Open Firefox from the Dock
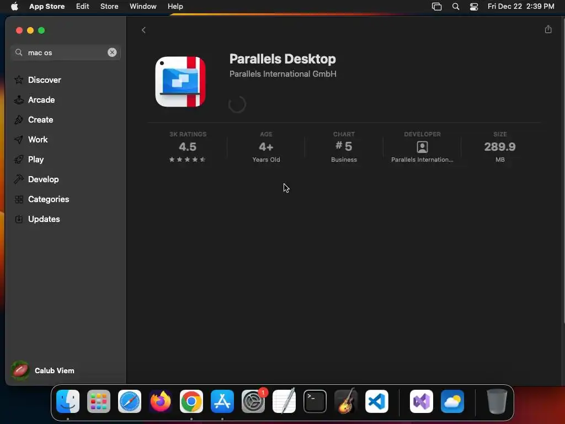This screenshot has width=565, height=424. [x=161, y=401]
